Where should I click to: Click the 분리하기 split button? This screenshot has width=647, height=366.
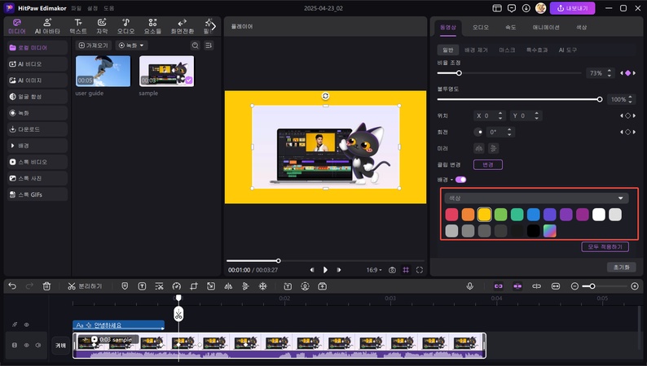pyautogui.click(x=85, y=286)
